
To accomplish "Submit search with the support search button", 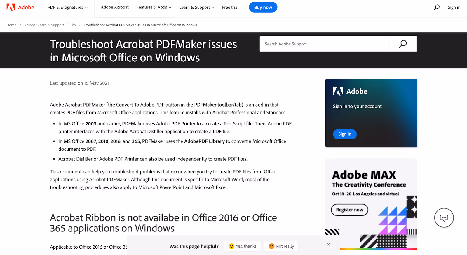I will (x=403, y=44).
